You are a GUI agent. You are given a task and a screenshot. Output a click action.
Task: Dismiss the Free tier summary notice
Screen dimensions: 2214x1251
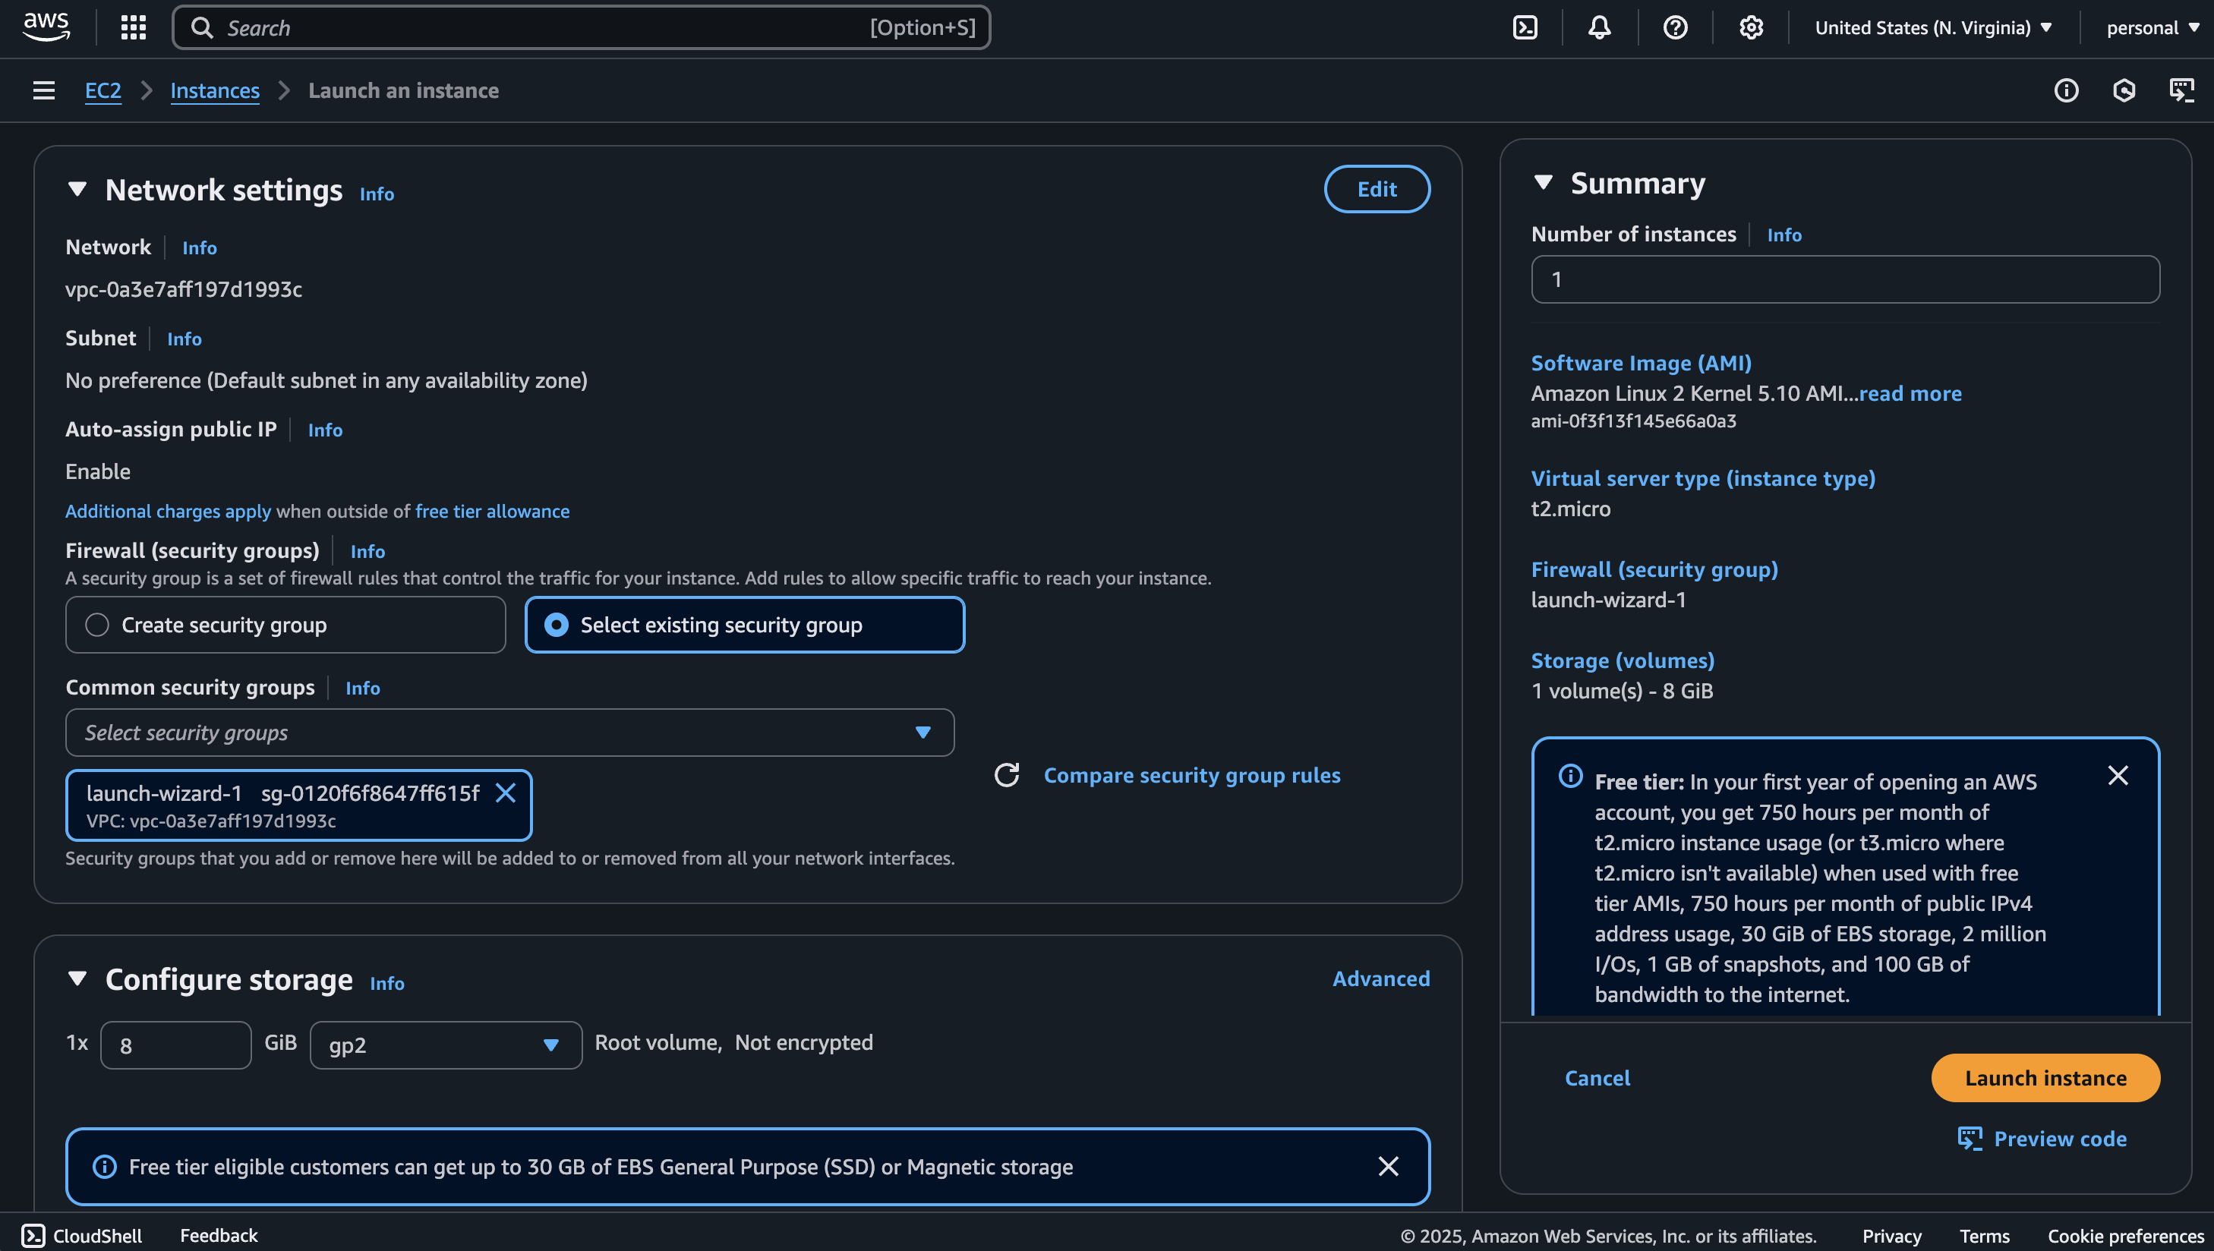pyautogui.click(x=2118, y=776)
